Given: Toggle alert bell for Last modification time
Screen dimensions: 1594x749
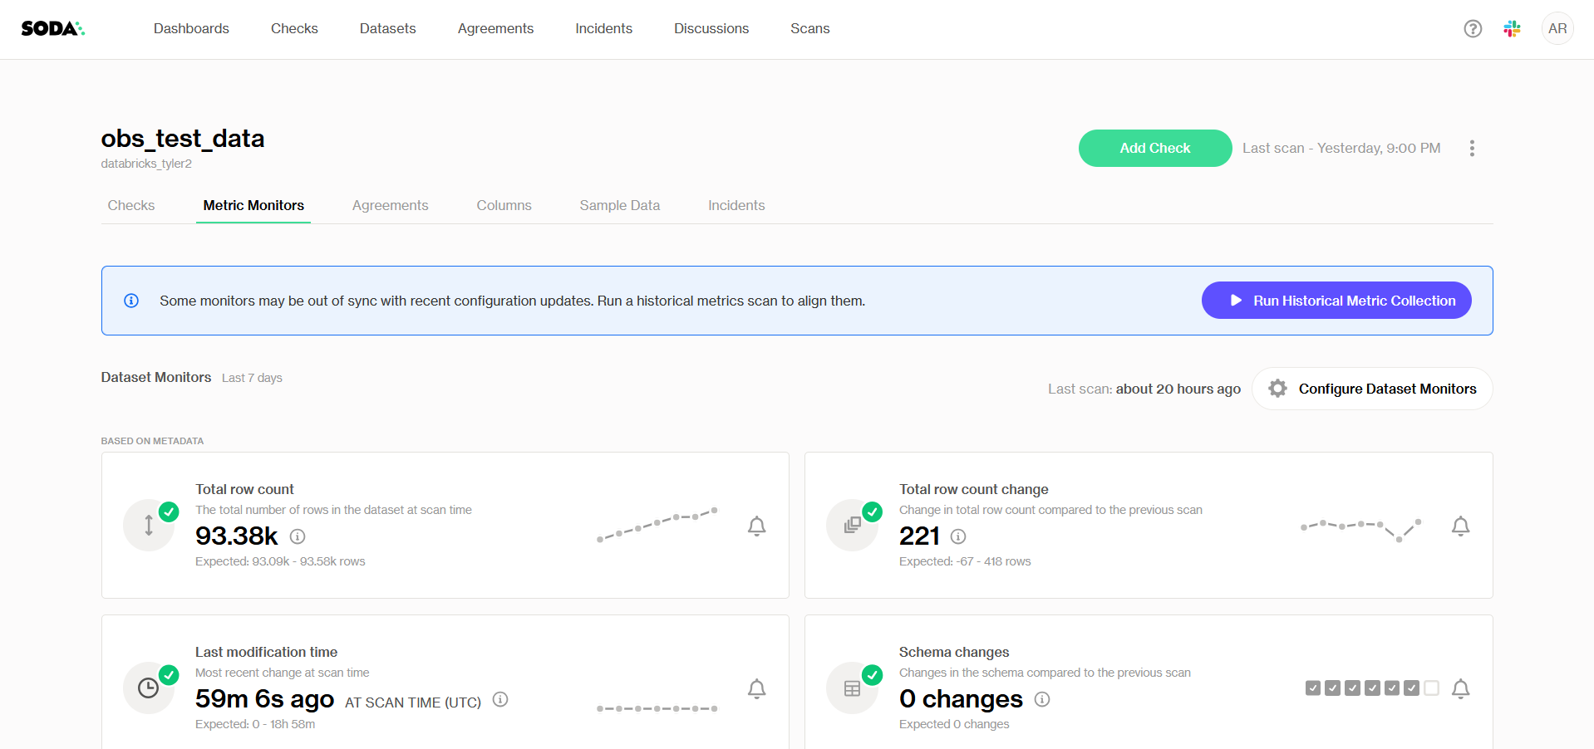Looking at the screenshot, I should [x=756, y=689].
